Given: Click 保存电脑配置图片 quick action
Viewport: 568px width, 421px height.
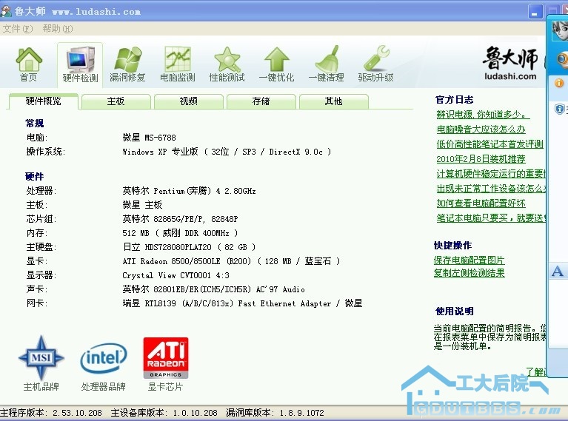Looking at the screenshot, I should click(x=469, y=260).
